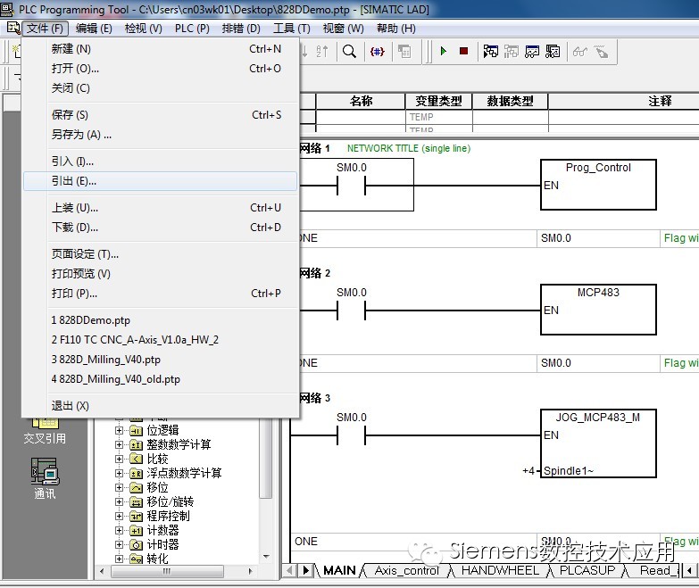Click the 名称 column header
Viewport: 699px width, 588px height.
point(361,101)
